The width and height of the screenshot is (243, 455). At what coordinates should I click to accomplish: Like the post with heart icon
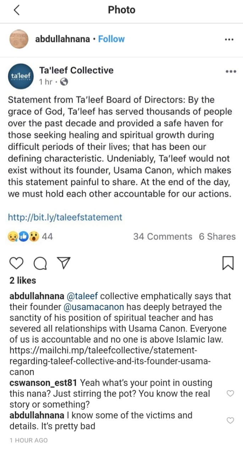click(16, 263)
